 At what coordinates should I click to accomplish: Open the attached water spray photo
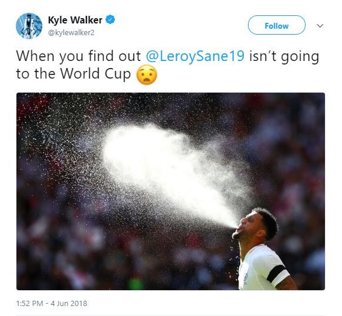[170, 191]
